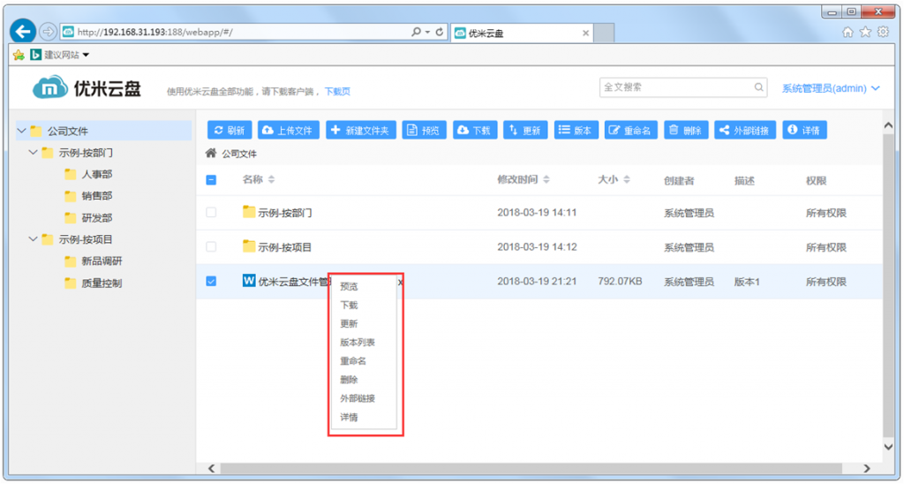904x484 pixels.
Task: Choose 版本列表 from the context menu
Action: click(358, 343)
